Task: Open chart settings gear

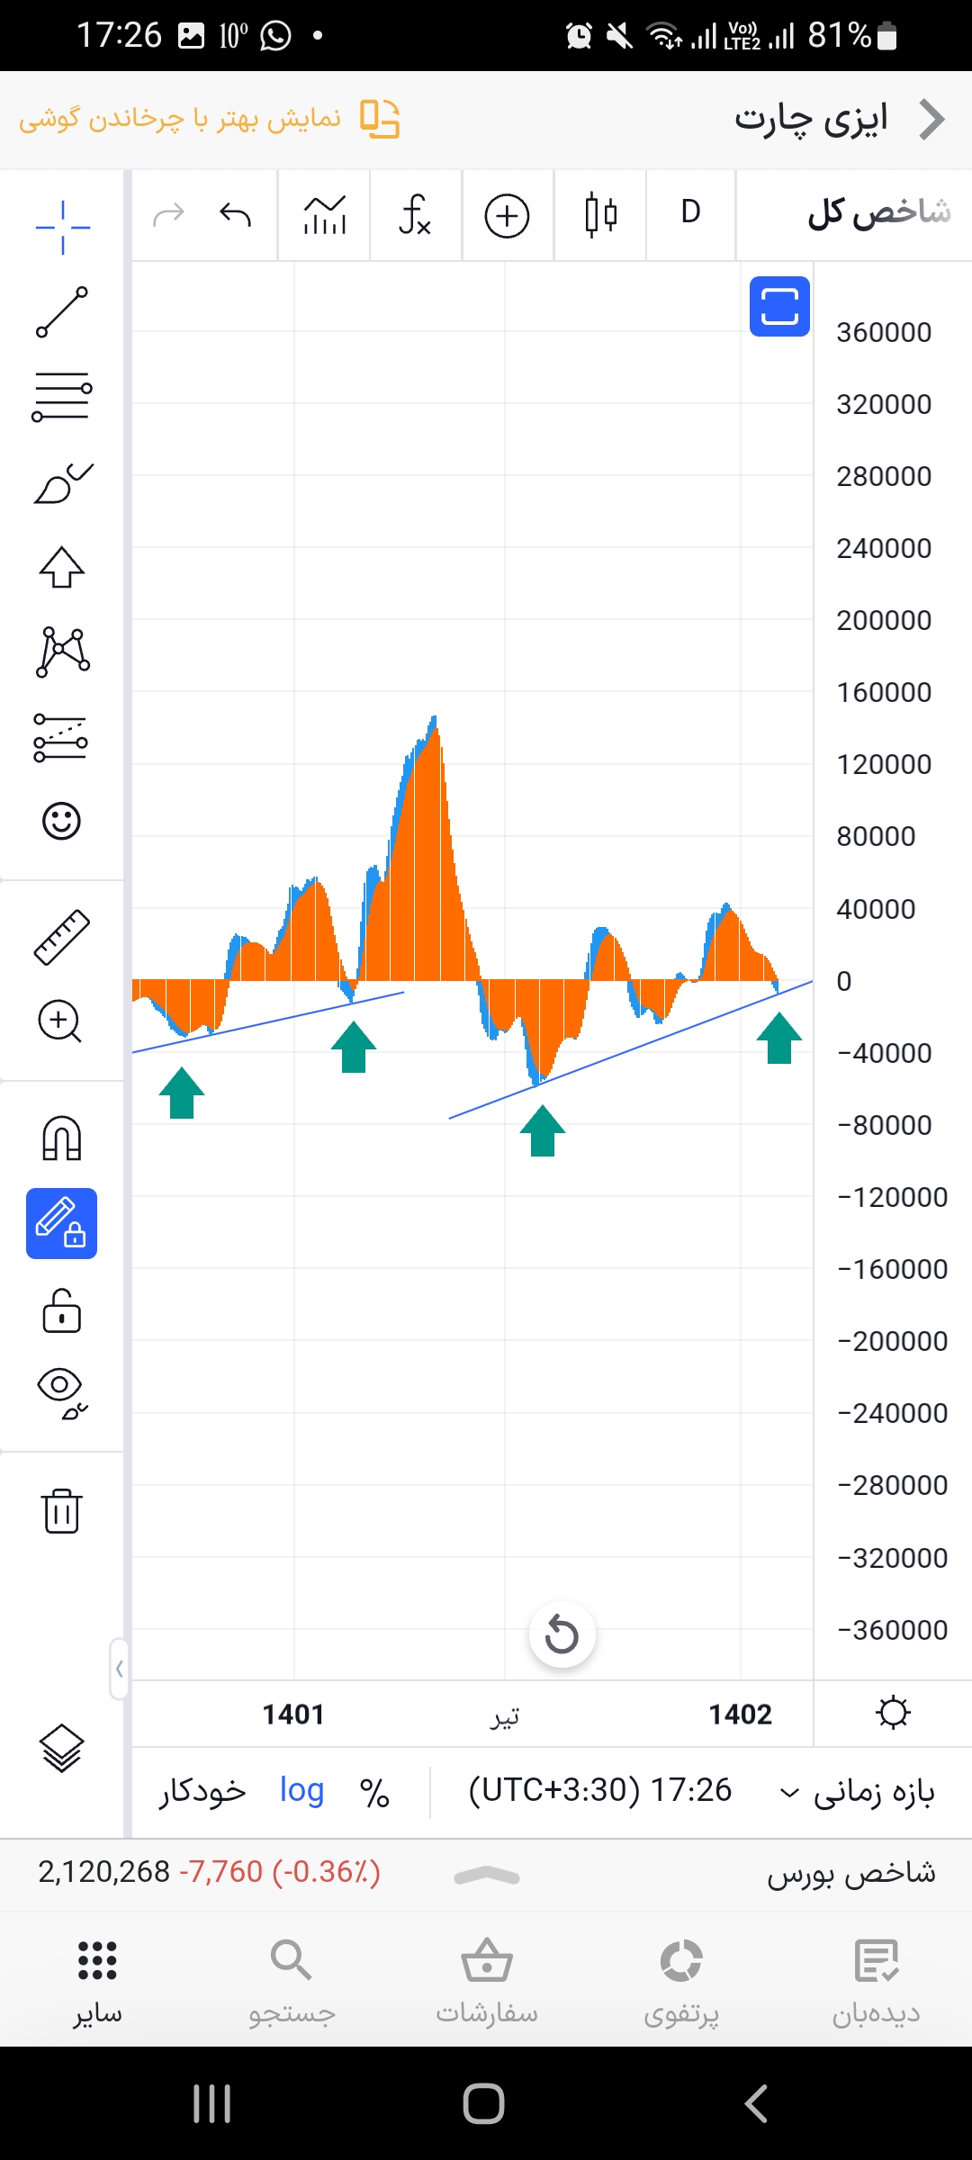Action: [893, 1713]
